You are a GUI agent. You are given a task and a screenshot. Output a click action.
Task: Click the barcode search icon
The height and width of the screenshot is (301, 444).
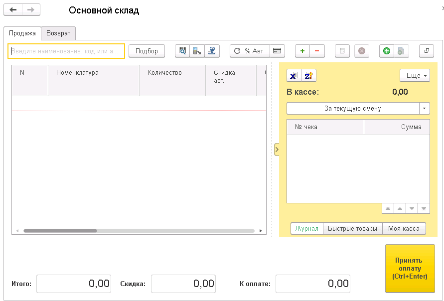pyautogui.click(x=182, y=51)
